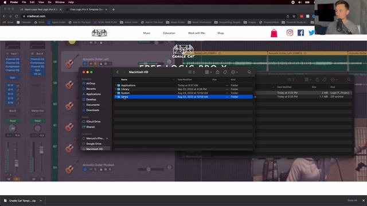Viewport: 367px width, 206px height.
Task: Open the Instagram social icon
Action: pyautogui.click(x=290, y=33)
